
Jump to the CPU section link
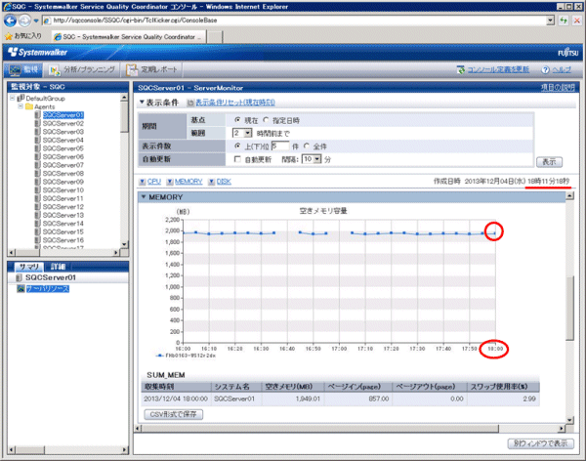coord(154,182)
